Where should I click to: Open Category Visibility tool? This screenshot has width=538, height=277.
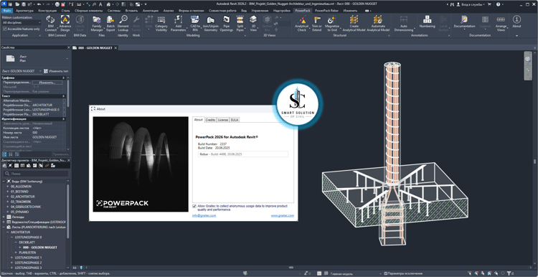click(x=161, y=23)
